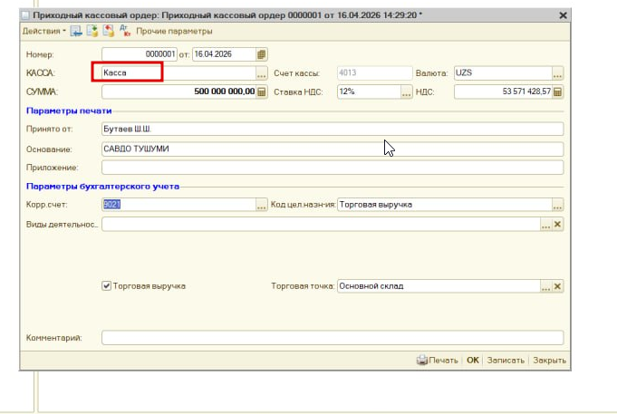
Task: Open the calendar picker beside the date
Action: pyautogui.click(x=262, y=54)
